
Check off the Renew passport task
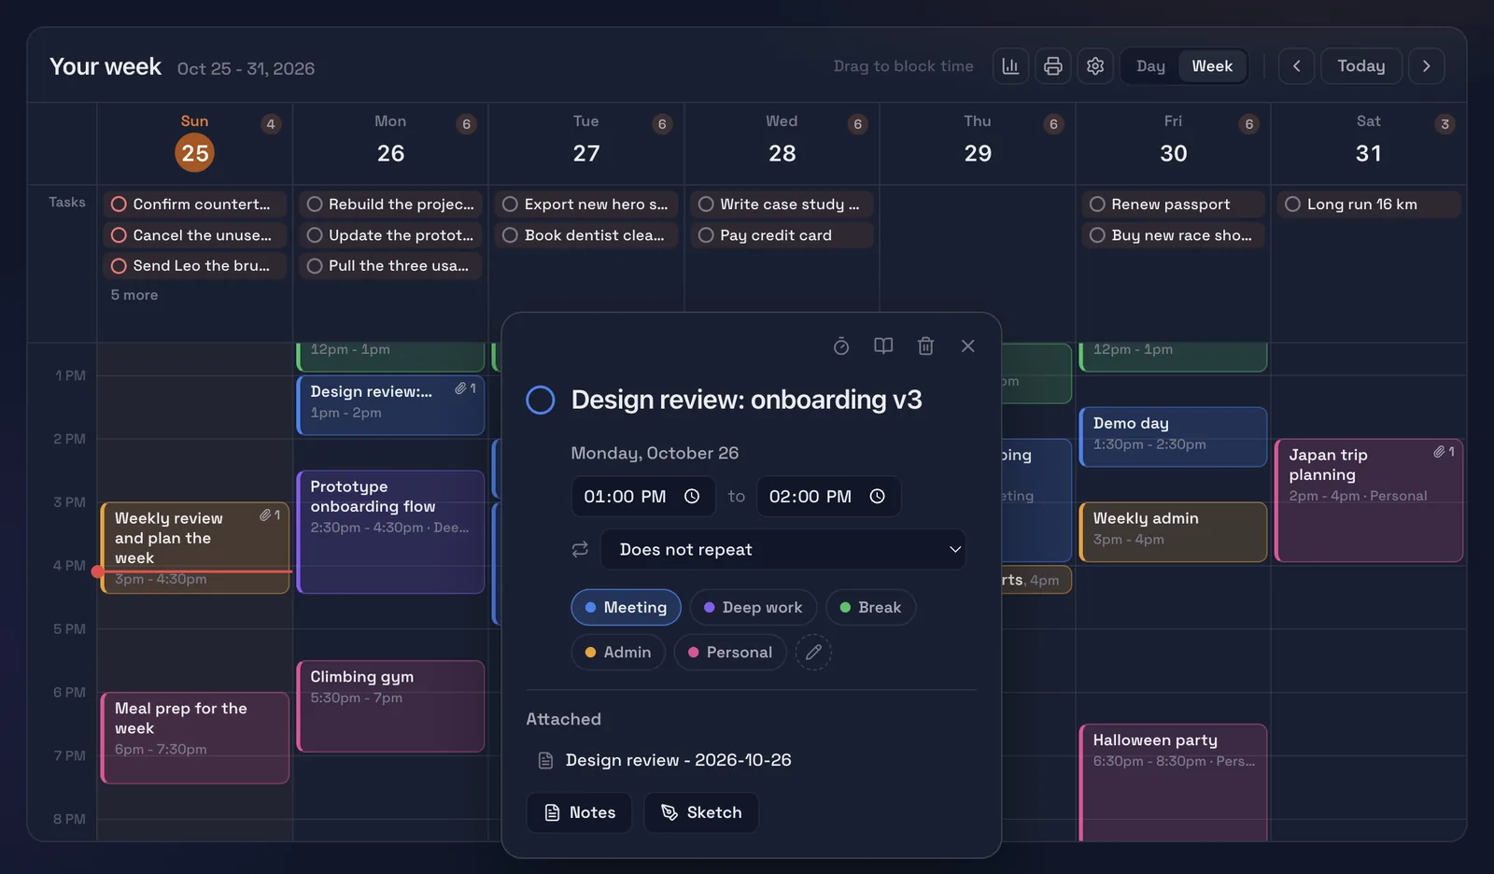click(x=1097, y=204)
